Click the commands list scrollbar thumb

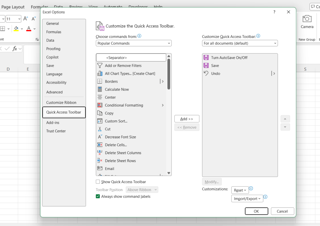pos(169,74)
